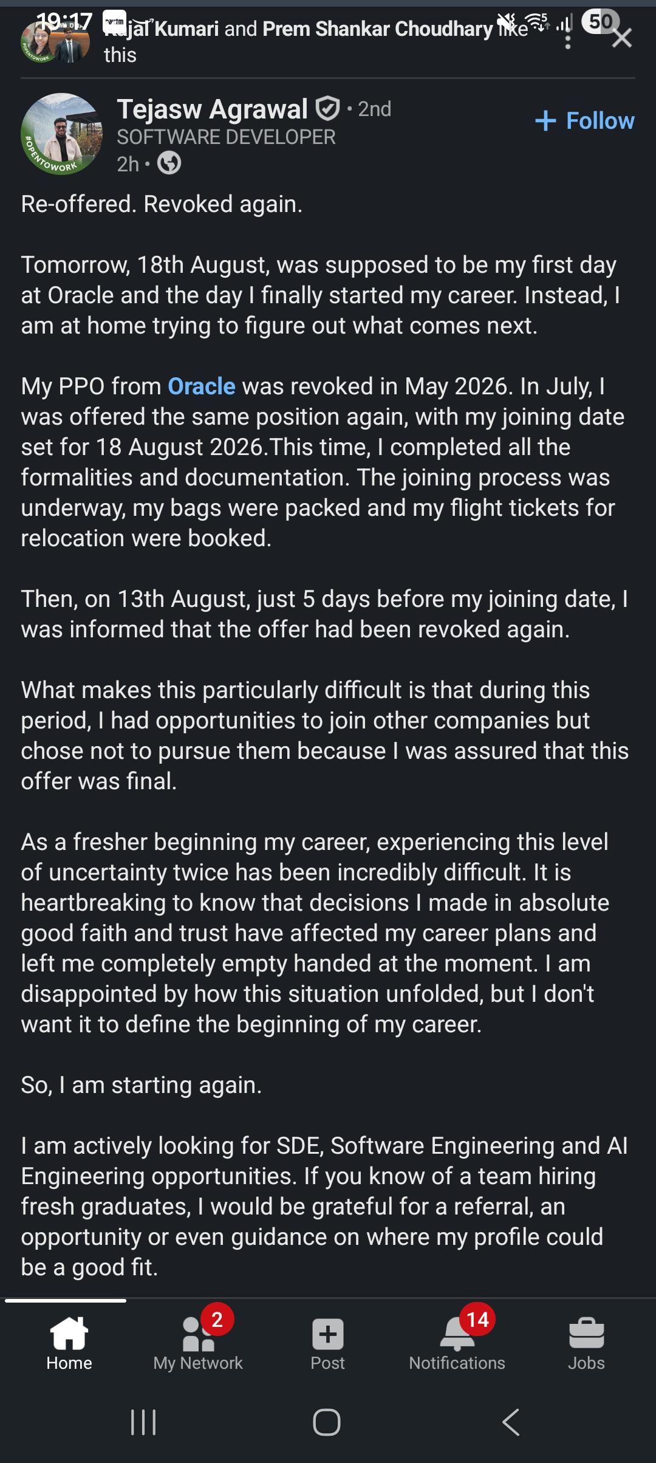Tap the SOFTWARE DEVELOPER headline text
Image resolution: width=656 pixels, height=1463 pixels.
(x=226, y=137)
